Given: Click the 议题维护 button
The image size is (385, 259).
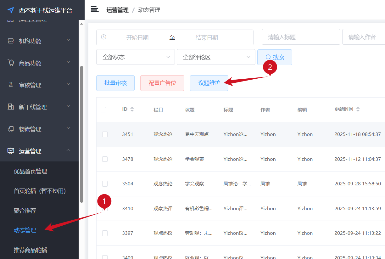Looking at the screenshot, I should click(x=209, y=83).
